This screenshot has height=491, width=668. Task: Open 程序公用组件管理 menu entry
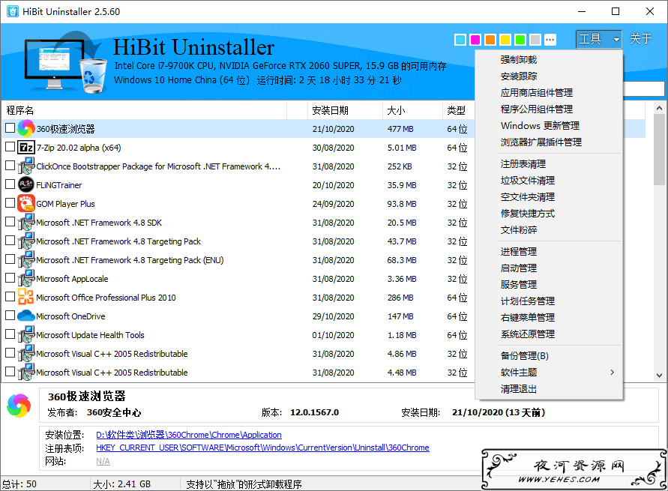pos(536,109)
